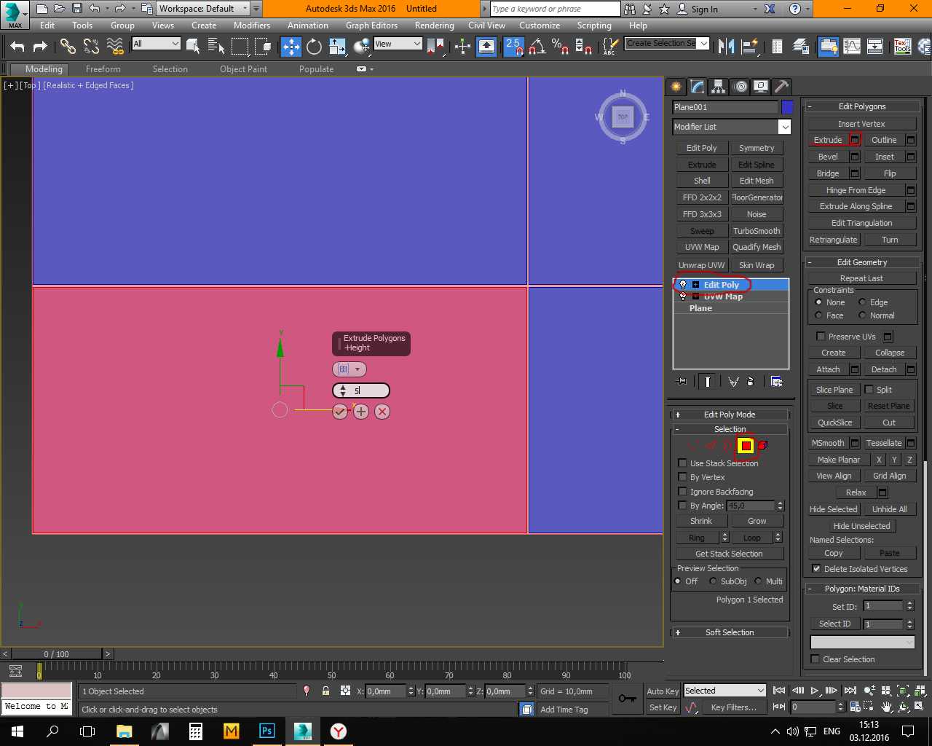Apply and continue extrude with plus
Screen dimensions: 932x746
[361, 412]
